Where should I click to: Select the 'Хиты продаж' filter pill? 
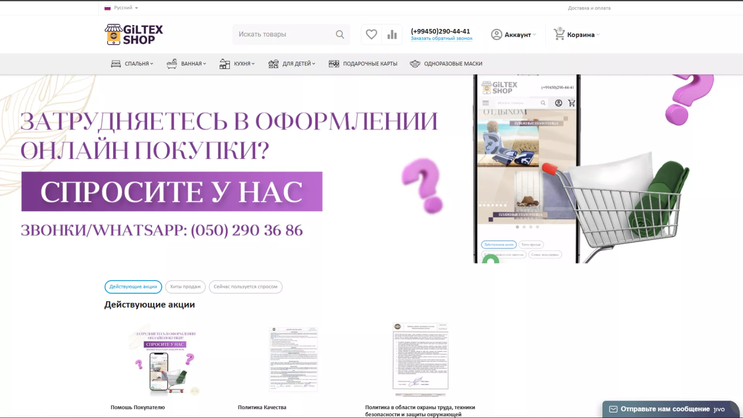185,287
